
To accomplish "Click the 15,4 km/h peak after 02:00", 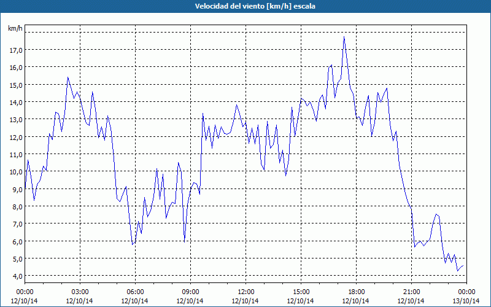I will click(x=68, y=77).
